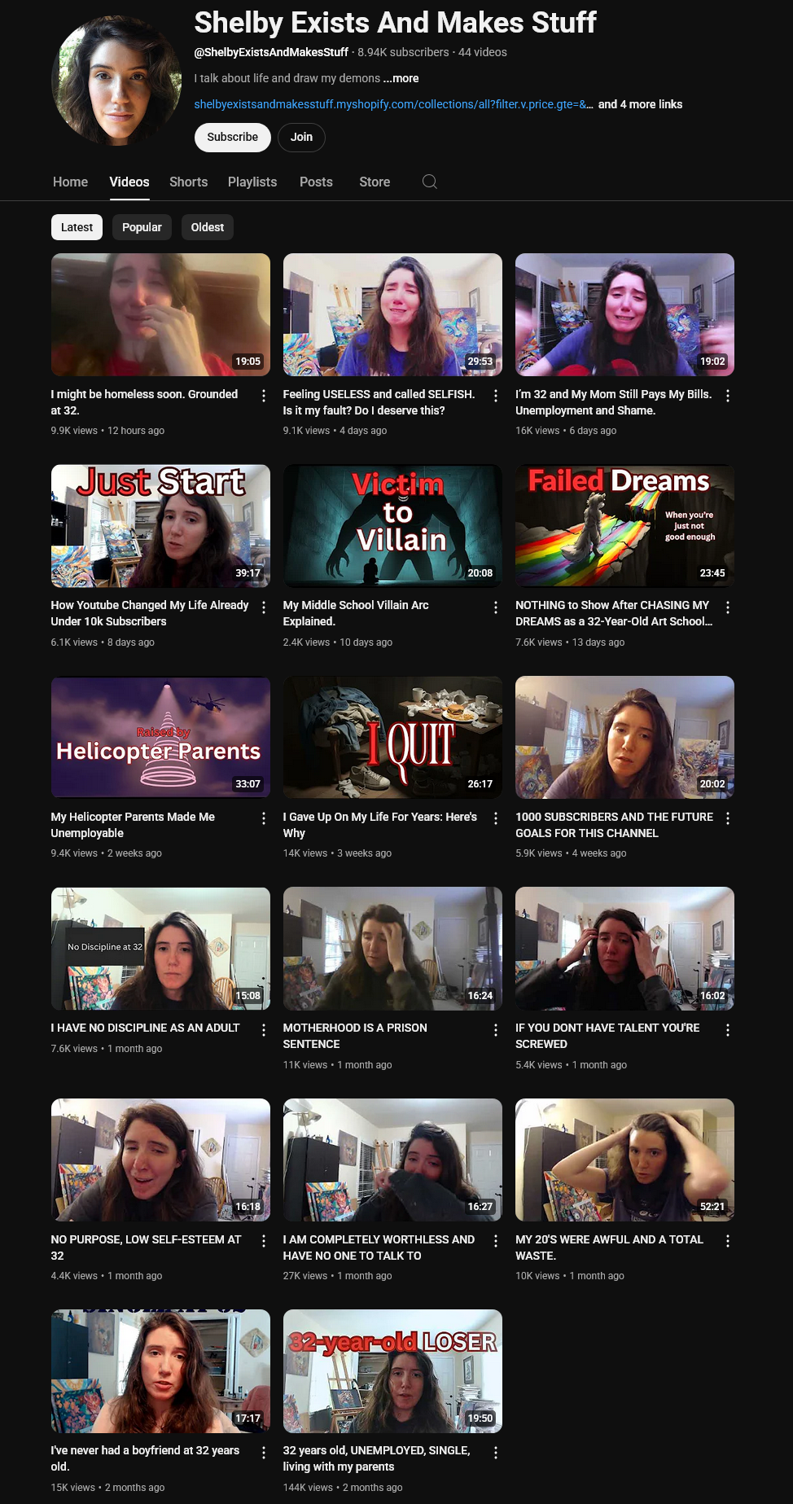The width and height of the screenshot is (793, 1504).
Task: Open options menu for 'IF YOU DONT HAVE TALENT' video
Action: 728,1029
